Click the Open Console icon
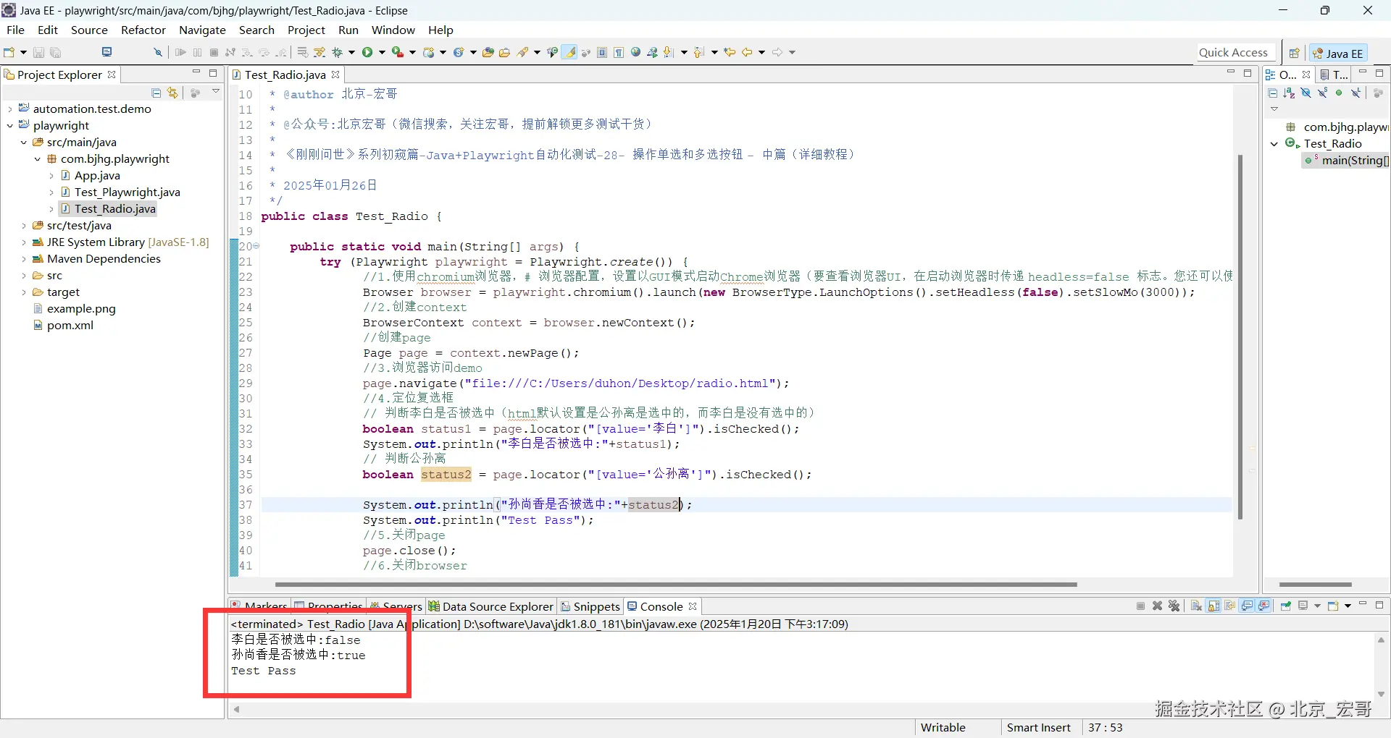Image resolution: width=1391 pixels, height=738 pixels. click(x=1332, y=606)
